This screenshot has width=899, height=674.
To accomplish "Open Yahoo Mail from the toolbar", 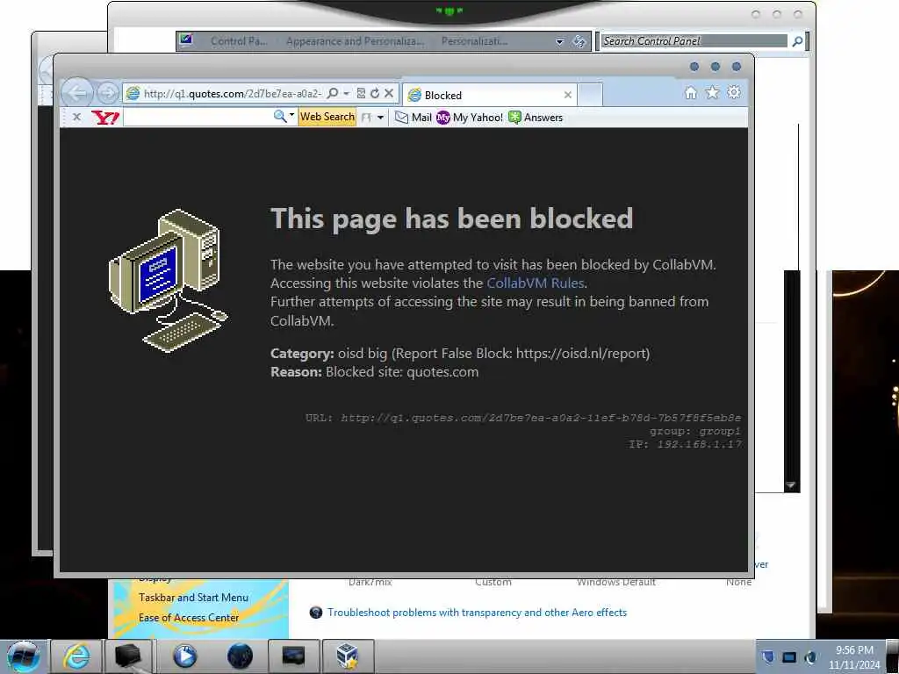I will coord(414,118).
